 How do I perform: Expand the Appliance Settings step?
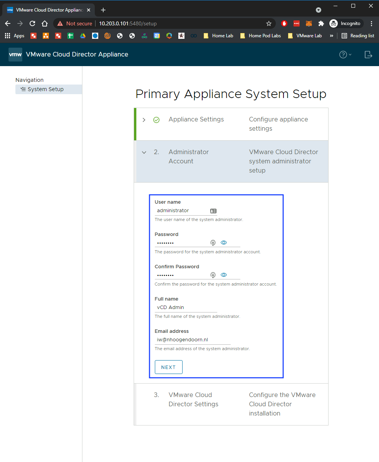[144, 120]
